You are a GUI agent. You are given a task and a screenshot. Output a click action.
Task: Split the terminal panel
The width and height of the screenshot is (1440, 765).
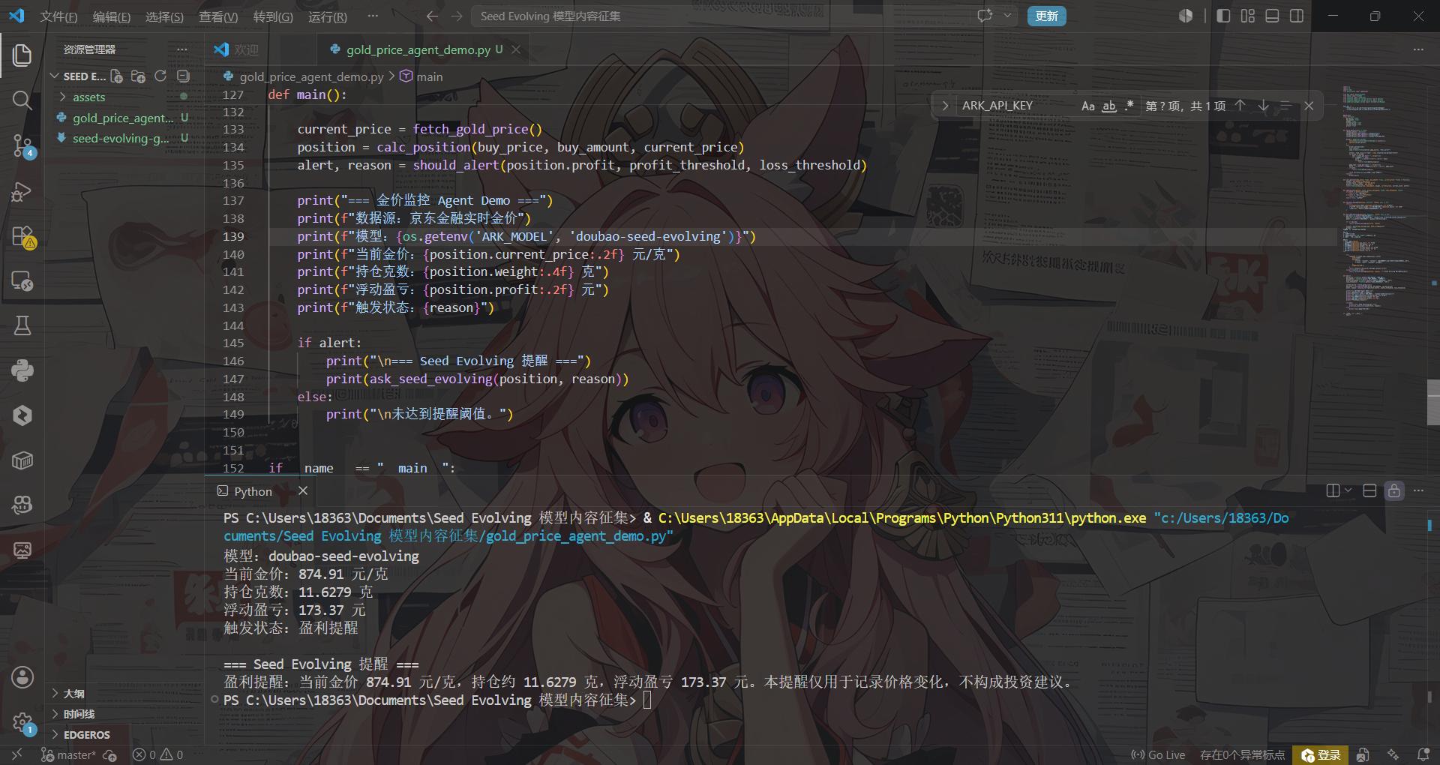tap(1333, 490)
